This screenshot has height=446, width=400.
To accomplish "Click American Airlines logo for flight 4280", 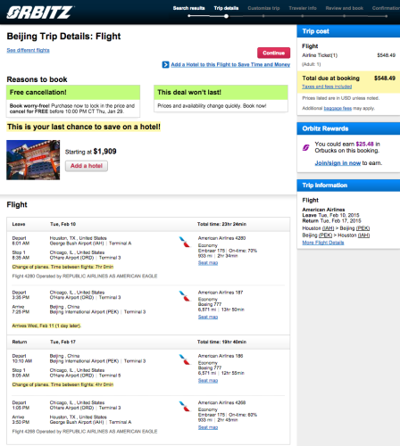I will (x=185, y=242).
